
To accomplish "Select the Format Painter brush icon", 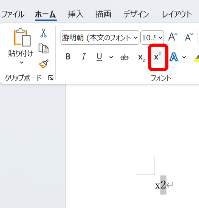I will click(x=43, y=64).
